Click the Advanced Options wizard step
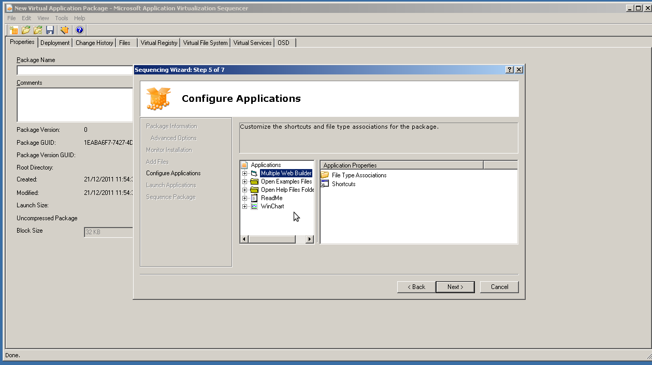This screenshot has width=652, height=365. tap(173, 138)
